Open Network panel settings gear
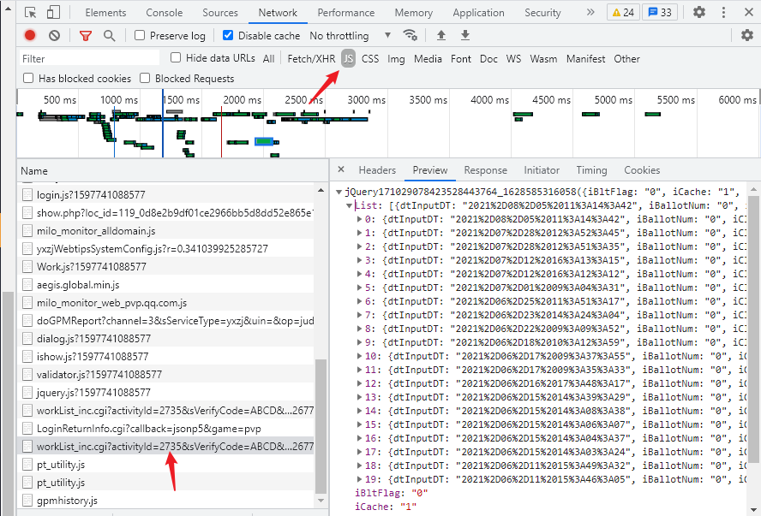Image resolution: width=761 pixels, height=516 pixels. [747, 35]
